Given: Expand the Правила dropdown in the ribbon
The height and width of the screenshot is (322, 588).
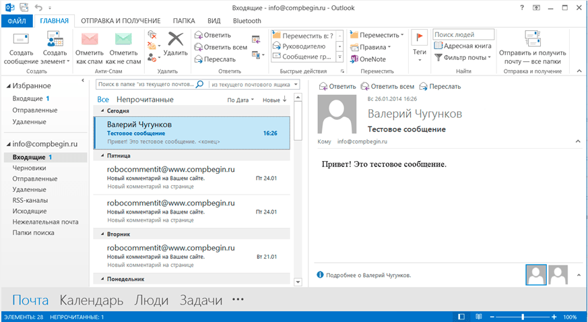Looking at the screenshot, I should [375, 47].
